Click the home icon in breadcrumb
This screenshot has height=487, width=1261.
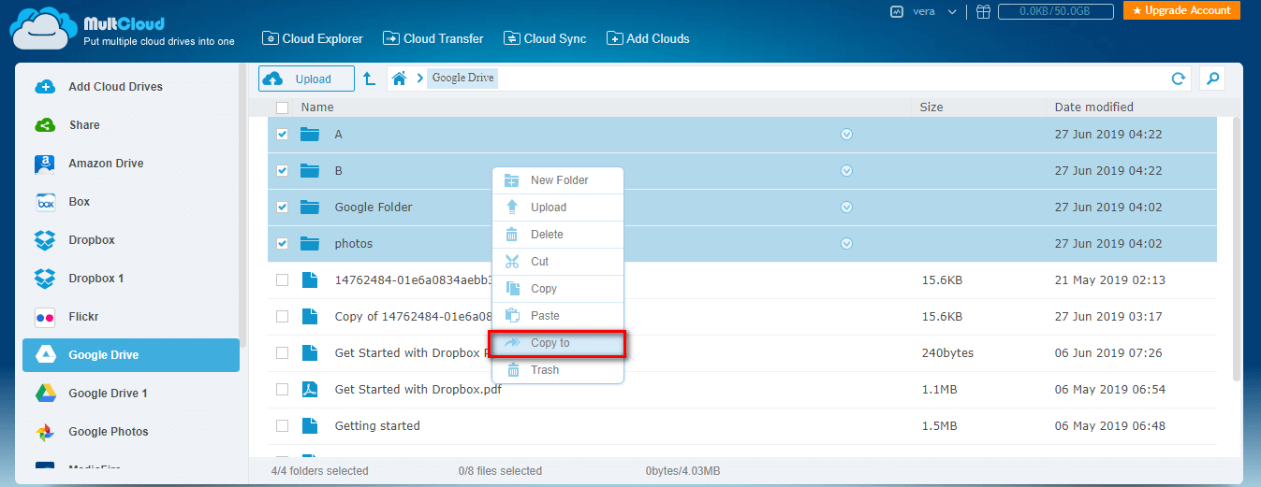pos(399,79)
